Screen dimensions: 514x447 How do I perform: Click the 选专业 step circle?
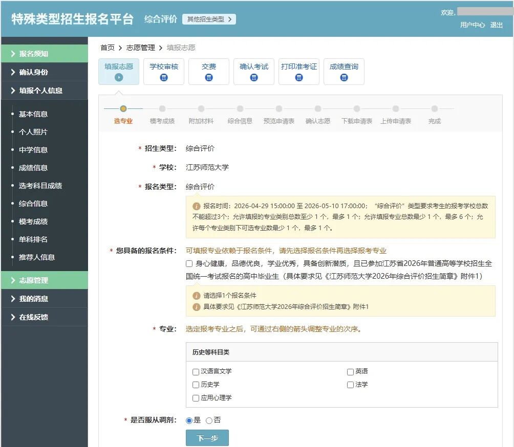(123, 108)
